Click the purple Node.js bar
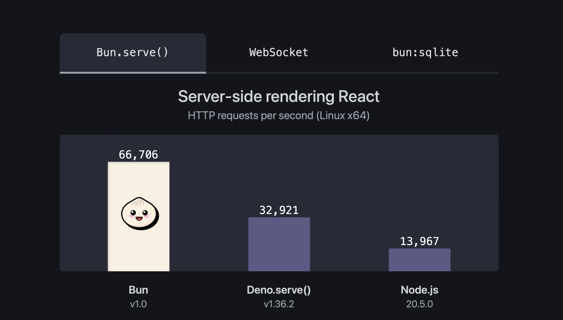This screenshot has height=320, width=563. tap(420, 260)
